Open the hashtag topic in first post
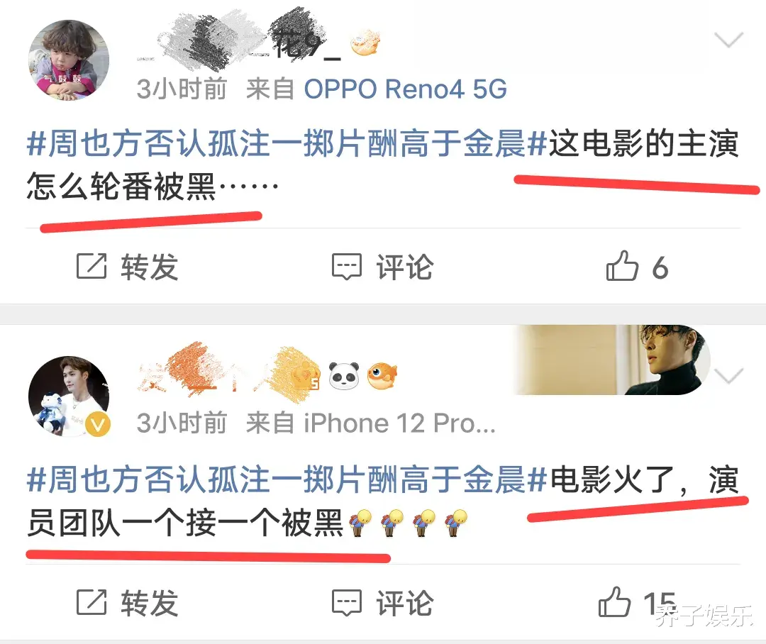The image size is (766, 644). [287, 144]
